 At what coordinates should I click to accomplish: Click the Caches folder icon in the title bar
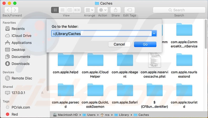(x=97, y=3)
